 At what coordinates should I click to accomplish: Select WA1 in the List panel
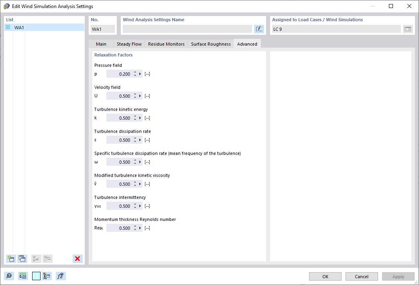19,27
